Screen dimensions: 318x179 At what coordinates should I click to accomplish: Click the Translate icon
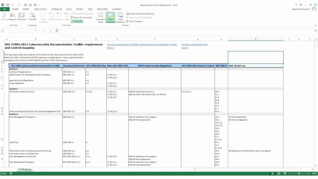[x=32, y=16]
